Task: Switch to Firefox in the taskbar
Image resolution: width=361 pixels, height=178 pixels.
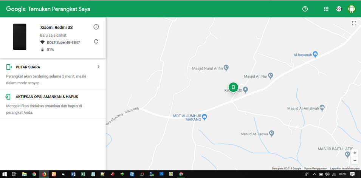Action: point(44,174)
